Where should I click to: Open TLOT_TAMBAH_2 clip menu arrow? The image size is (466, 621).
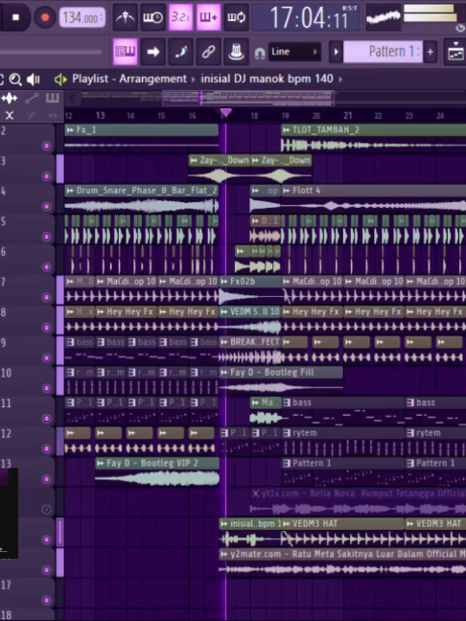click(x=286, y=130)
